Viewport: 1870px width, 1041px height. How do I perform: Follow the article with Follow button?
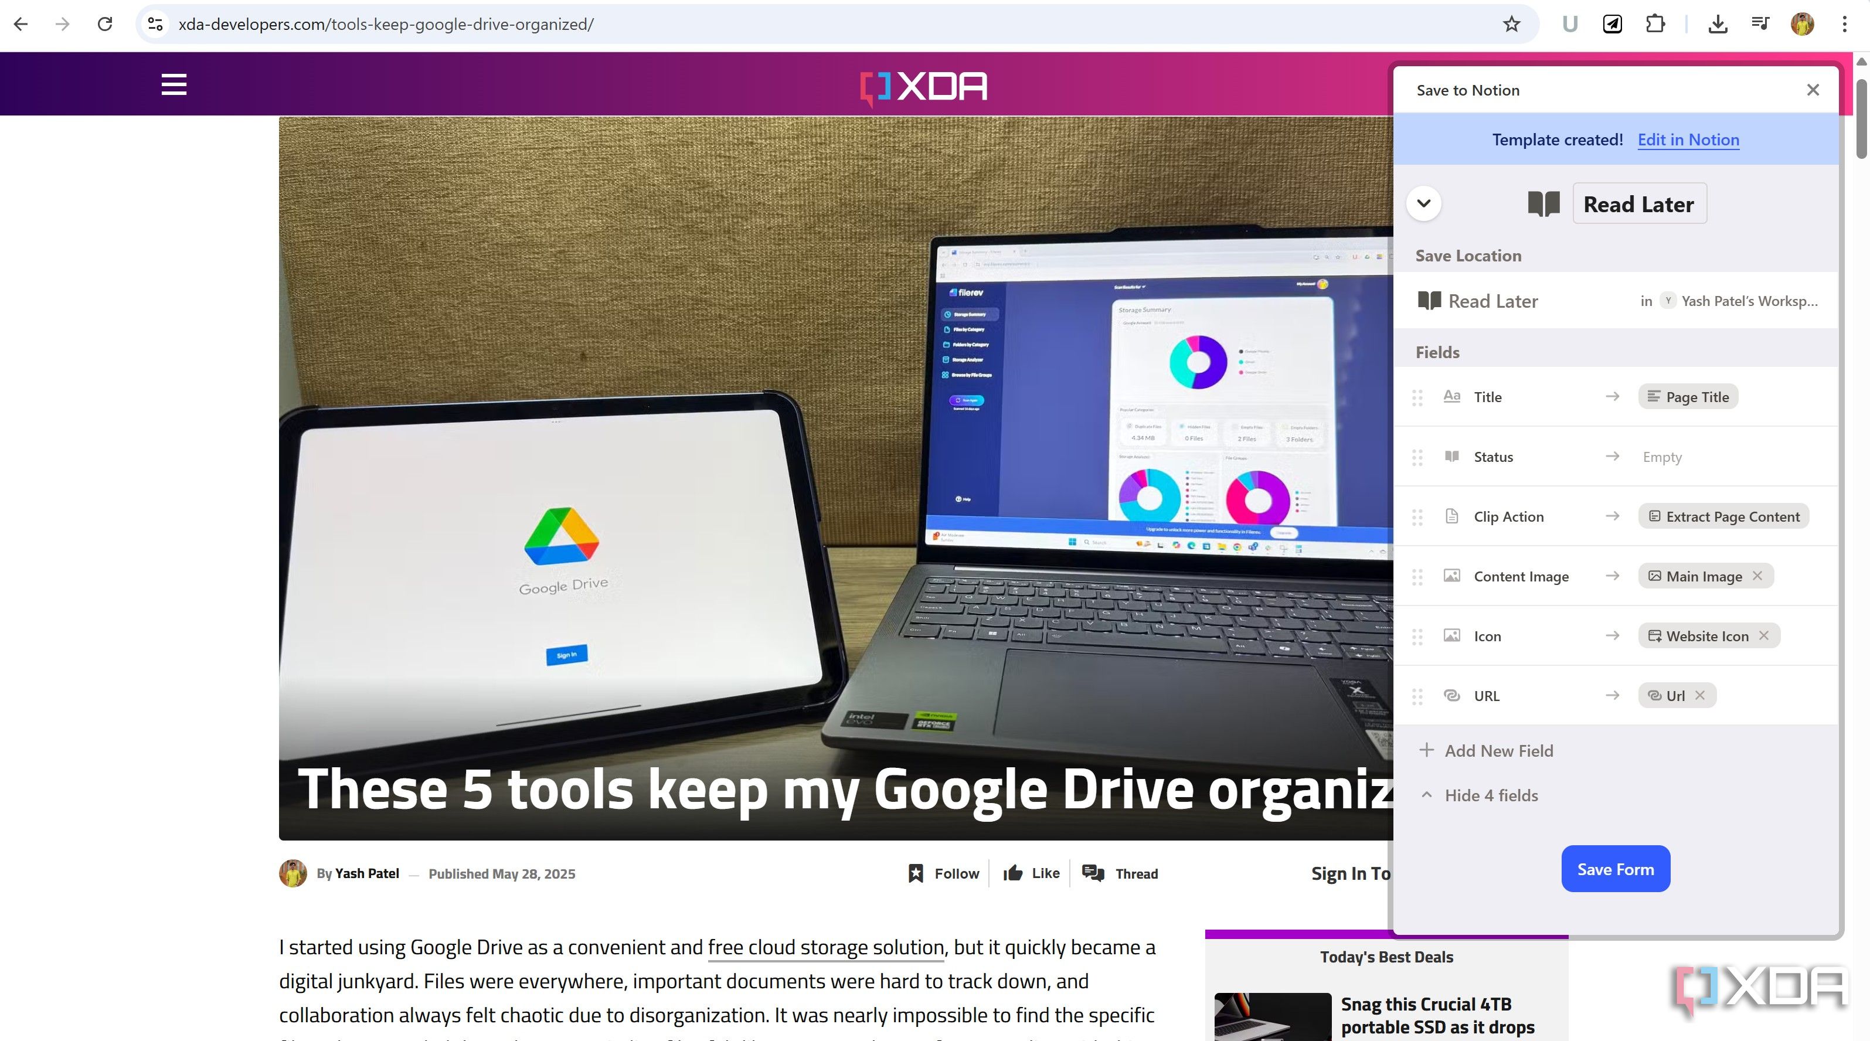click(944, 873)
